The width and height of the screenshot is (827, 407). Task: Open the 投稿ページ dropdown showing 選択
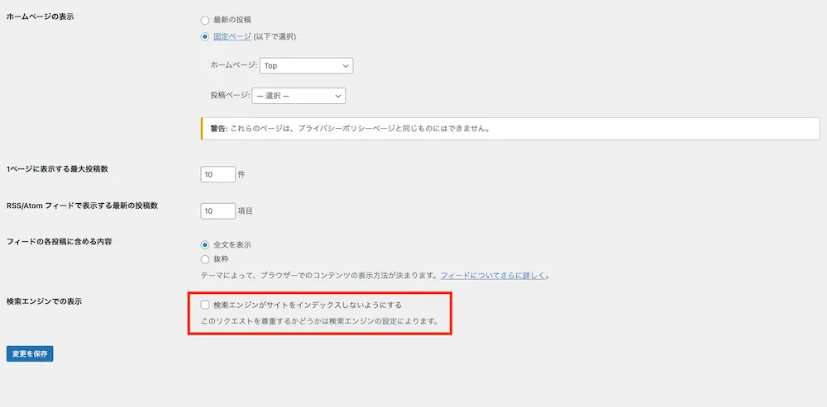[x=299, y=96]
